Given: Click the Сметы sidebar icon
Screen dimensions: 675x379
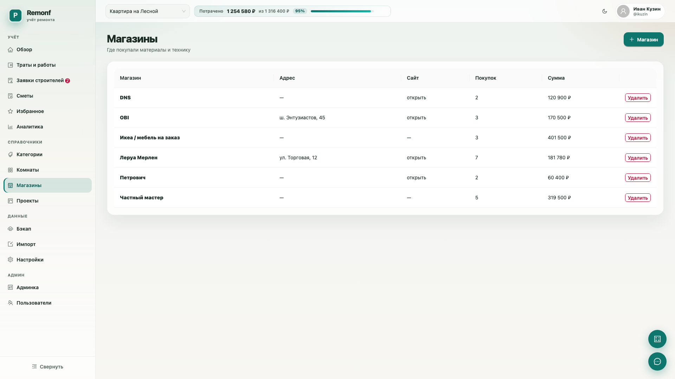Looking at the screenshot, I should click(x=11, y=96).
